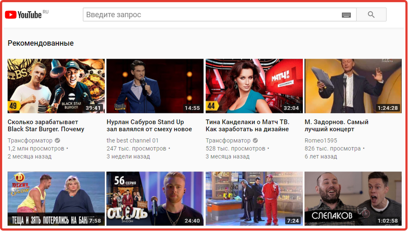Screen dimensions: 408x231
Task: Open 'Трансформатор' channel under Тина Канделаки video
Action: [228, 141]
